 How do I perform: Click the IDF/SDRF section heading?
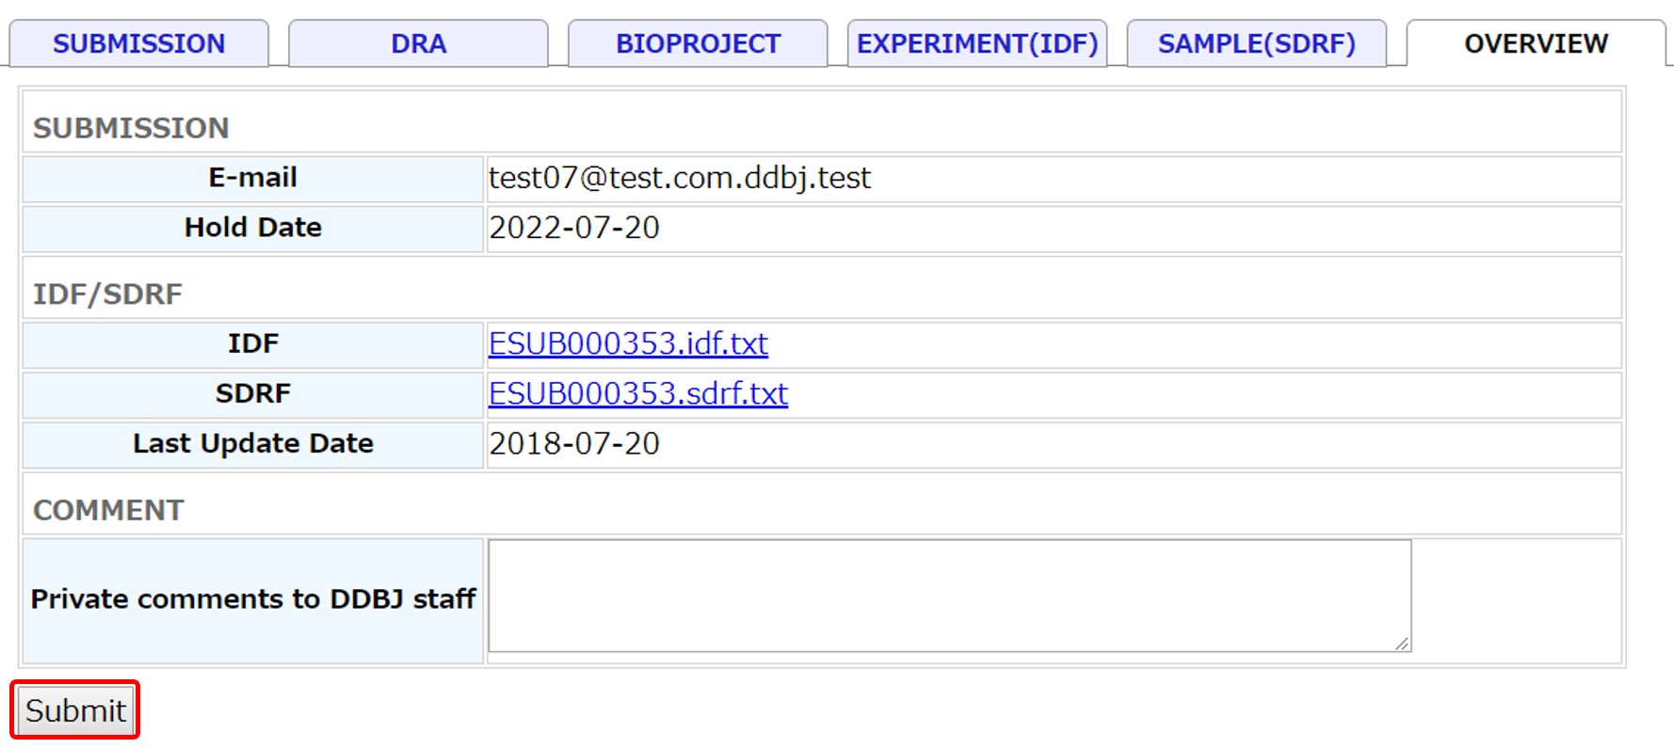click(107, 294)
